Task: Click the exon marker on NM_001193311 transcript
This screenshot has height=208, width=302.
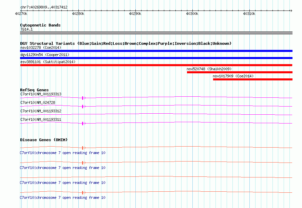Action: [83, 124]
